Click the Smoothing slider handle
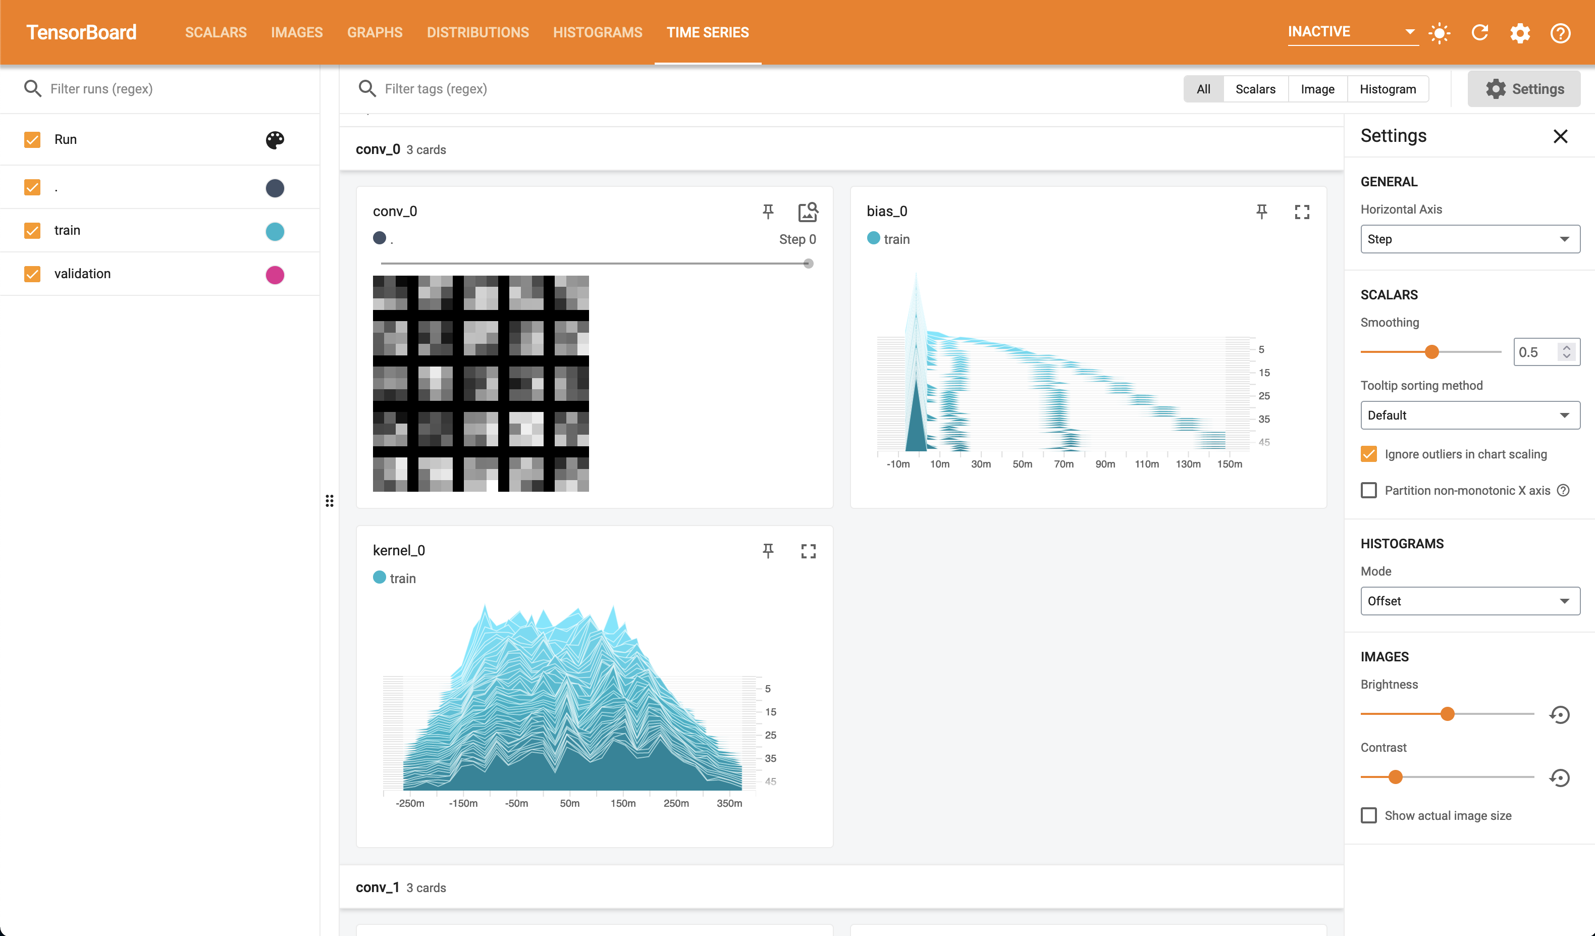The height and width of the screenshot is (936, 1595). 1431,352
